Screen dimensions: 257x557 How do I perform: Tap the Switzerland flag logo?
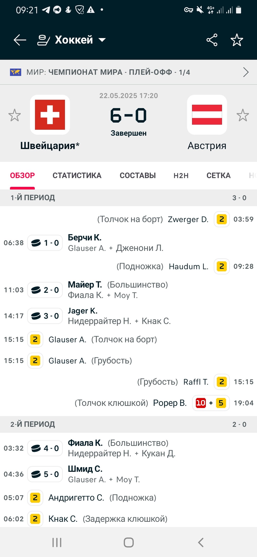(x=50, y=115)
